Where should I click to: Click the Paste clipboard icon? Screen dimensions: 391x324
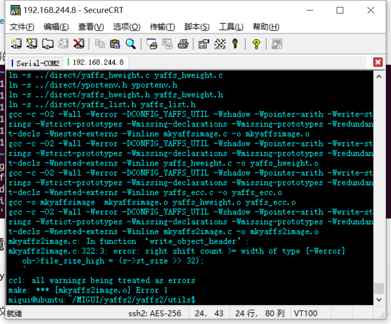click(x=115, y=44)
